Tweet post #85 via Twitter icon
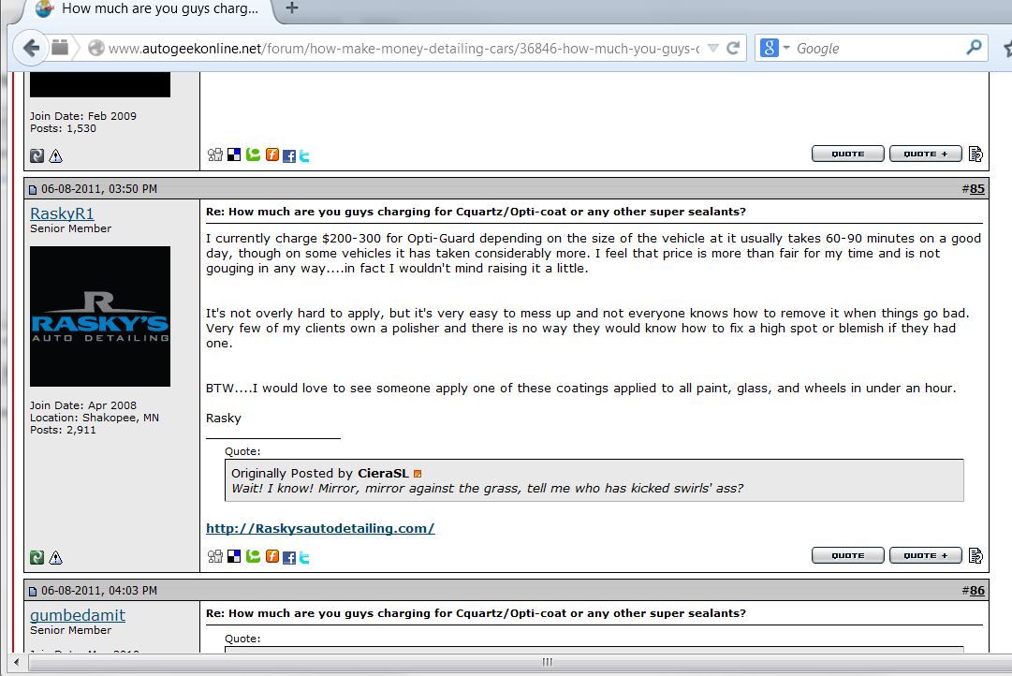Viewport: 1012px width, 676px height. [x=304, y=558]
